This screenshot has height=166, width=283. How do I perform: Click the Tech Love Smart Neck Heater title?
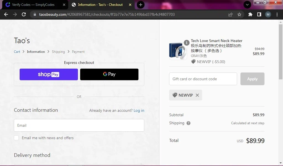[217, 41]
